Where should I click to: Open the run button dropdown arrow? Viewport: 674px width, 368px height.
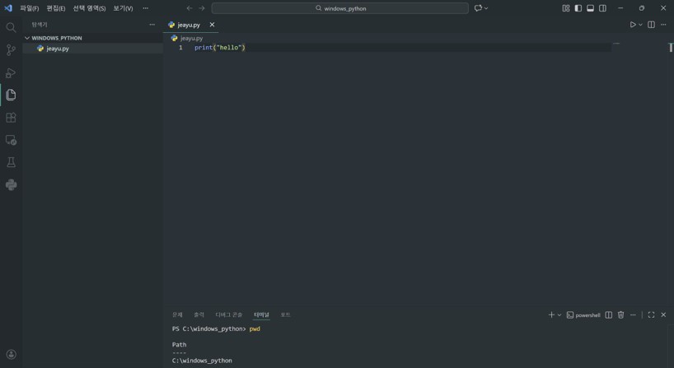(x=640, y=25)
